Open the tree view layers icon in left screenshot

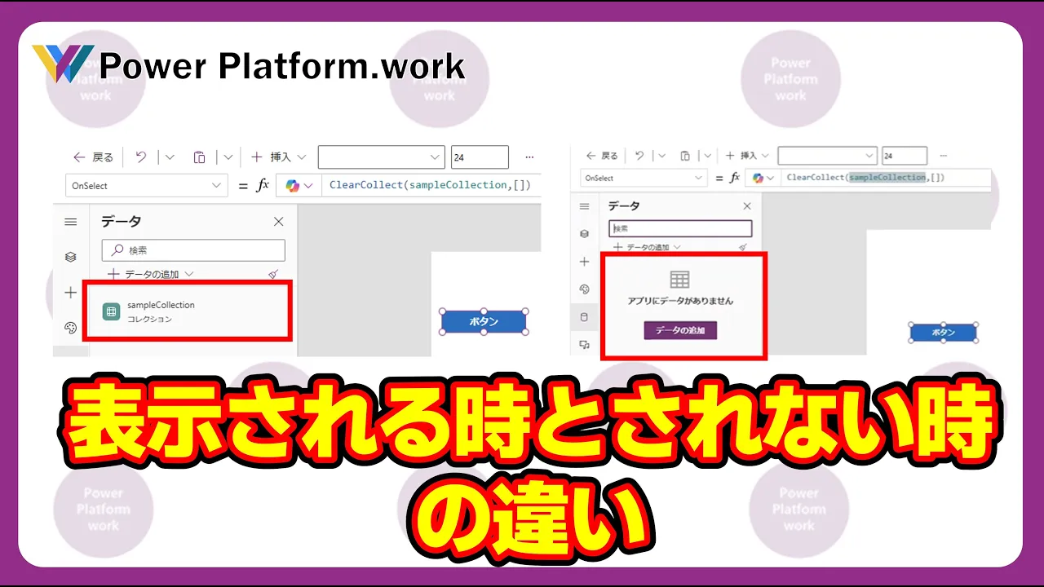(x=71, y=257)
